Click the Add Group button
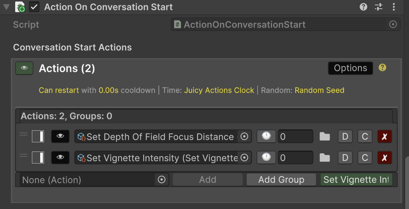The width and height of the screenshot is (409, 209). coord(281,180)
